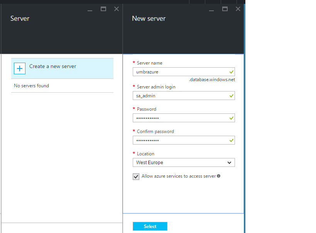This screenshot has width=316, height=233.
Task: Maximize the Server blade
Action: (103, 9)
